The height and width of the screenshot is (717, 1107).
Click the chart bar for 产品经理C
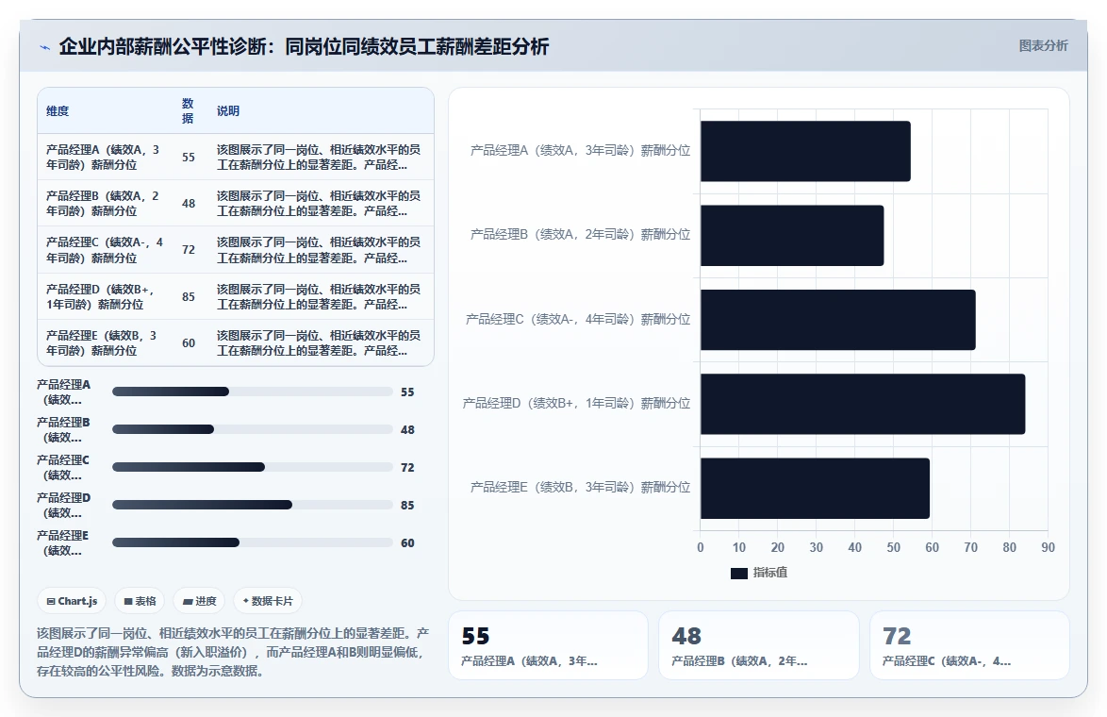[837, 319]
